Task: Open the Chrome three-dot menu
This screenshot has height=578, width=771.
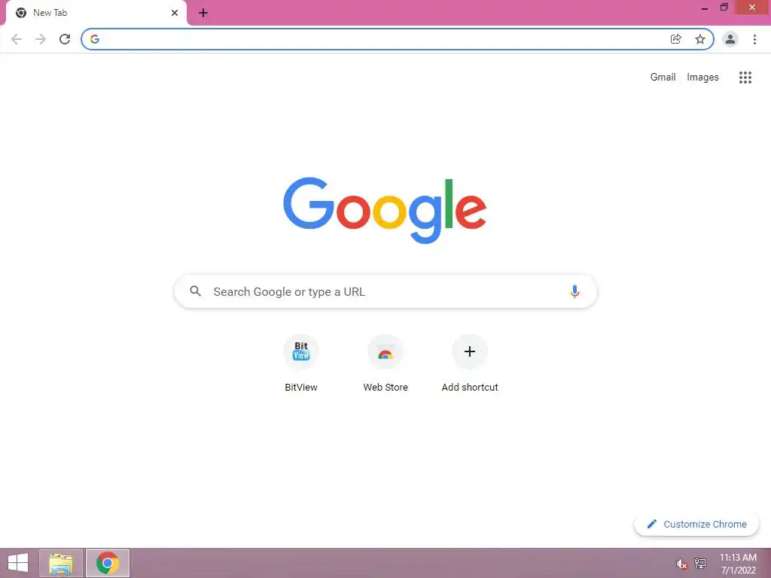Action: [x=754, y=39]
